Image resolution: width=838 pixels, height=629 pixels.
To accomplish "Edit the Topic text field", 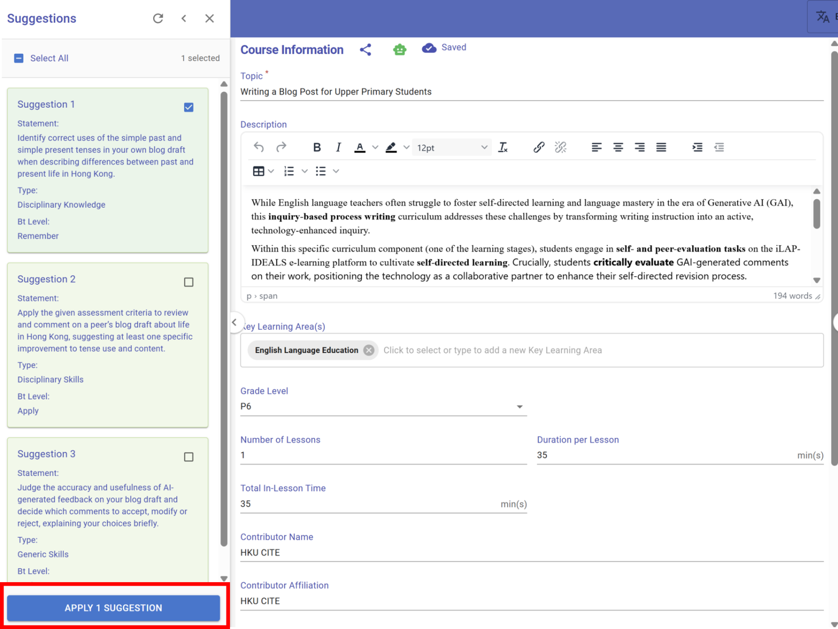I will pos(532,92).
